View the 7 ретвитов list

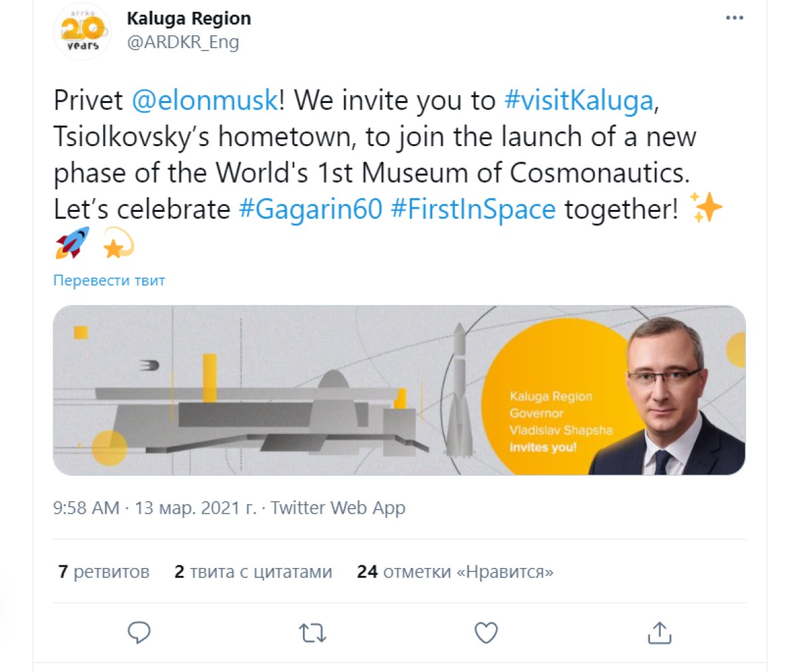click(104, 571)
